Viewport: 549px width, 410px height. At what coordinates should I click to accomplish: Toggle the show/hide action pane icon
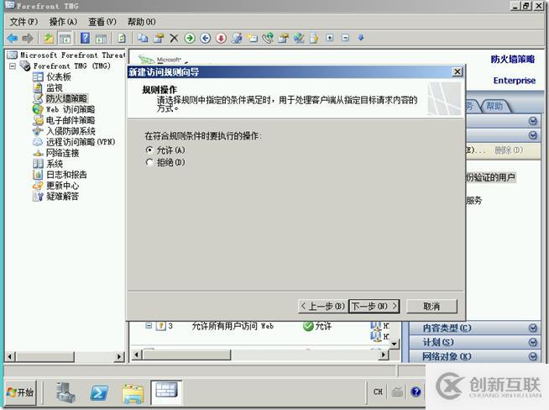101,39
